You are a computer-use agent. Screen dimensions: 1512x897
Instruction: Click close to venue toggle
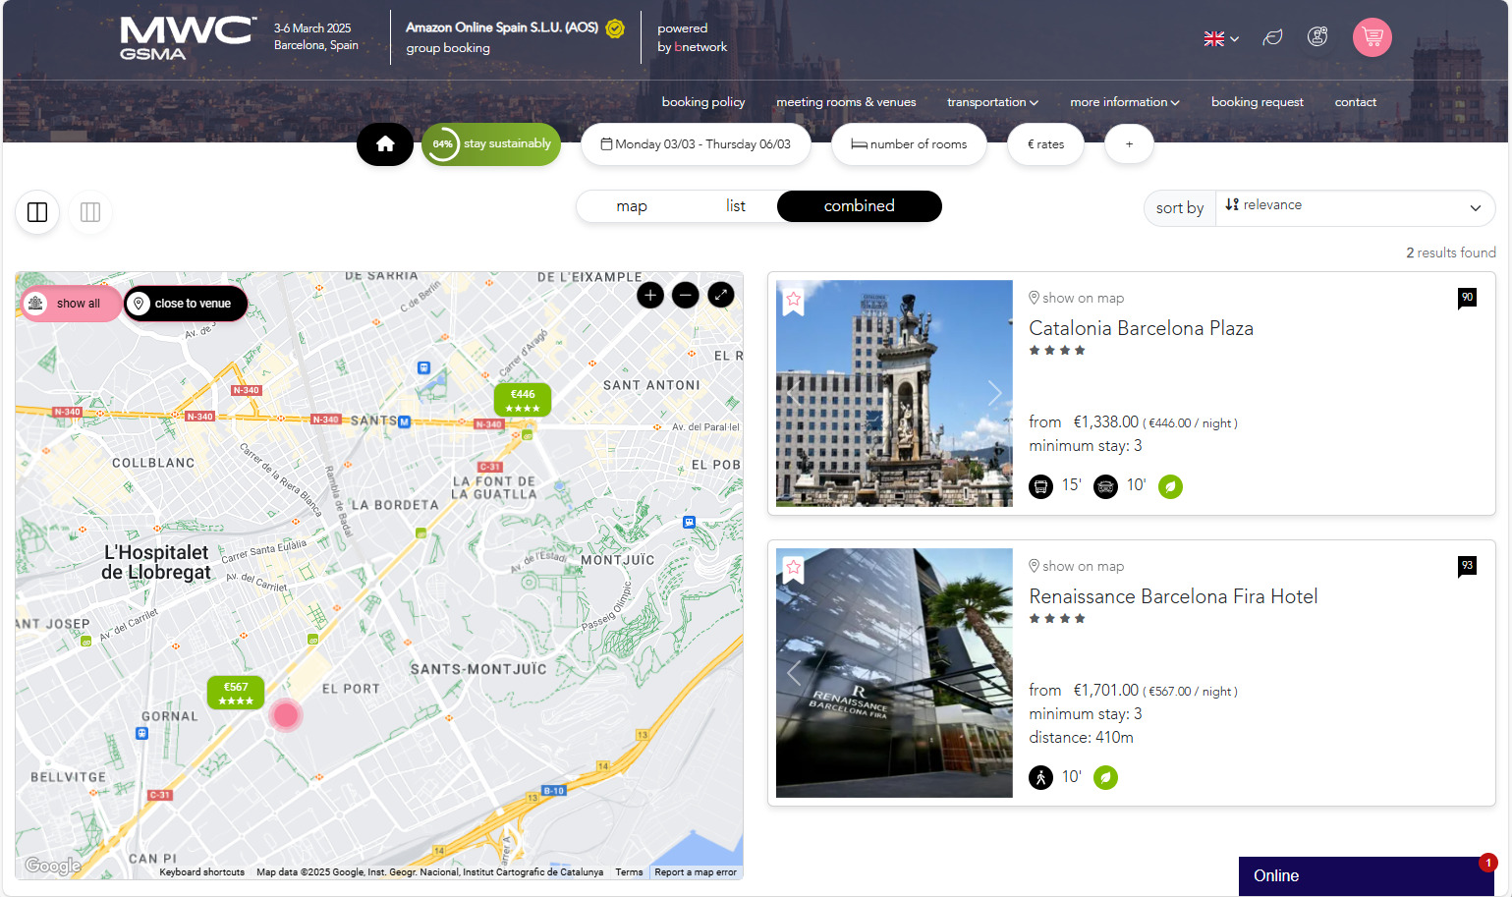pyautogui.click(x=186, y=304)
